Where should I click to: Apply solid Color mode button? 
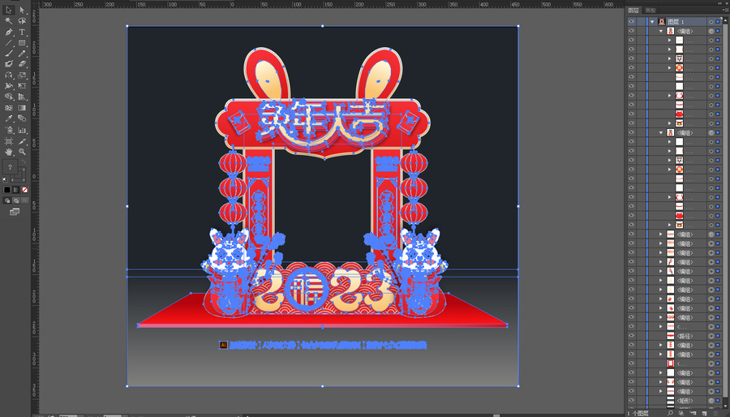7,189
